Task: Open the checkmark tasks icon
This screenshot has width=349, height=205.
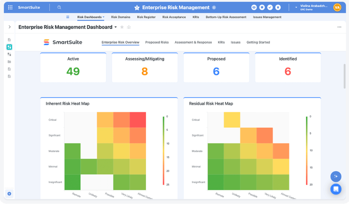Action: (x=270, y=7)
